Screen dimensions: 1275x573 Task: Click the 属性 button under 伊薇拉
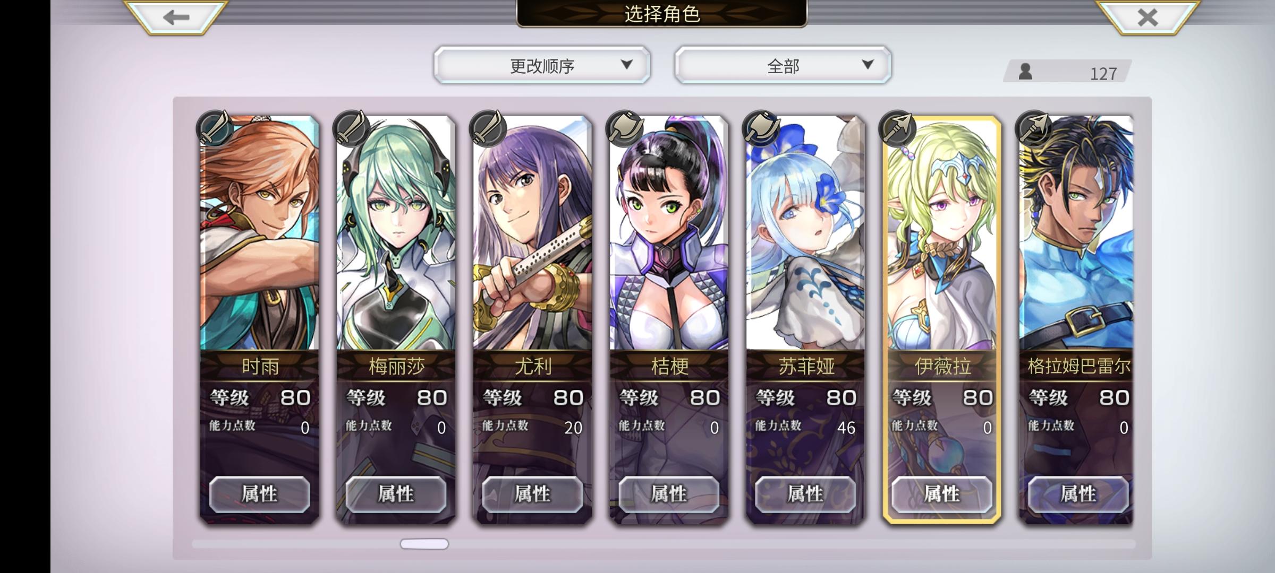942,494
